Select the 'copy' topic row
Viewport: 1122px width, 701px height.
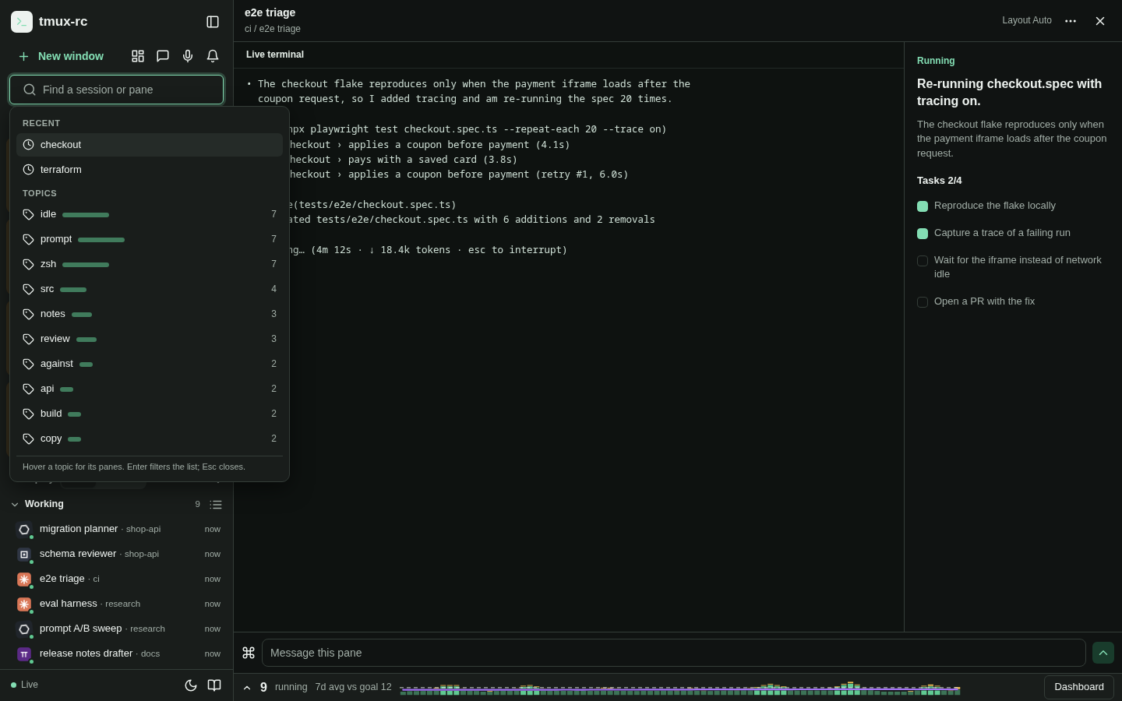point(150,439)
